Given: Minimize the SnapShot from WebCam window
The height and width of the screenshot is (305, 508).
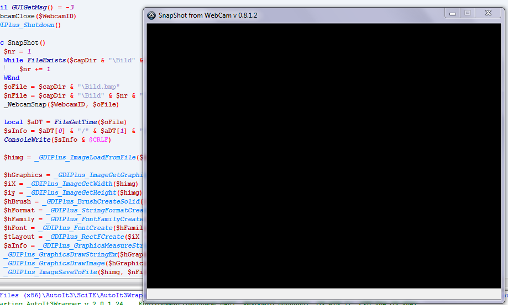Looking at the screenshot, I should [x=453, y=13].
